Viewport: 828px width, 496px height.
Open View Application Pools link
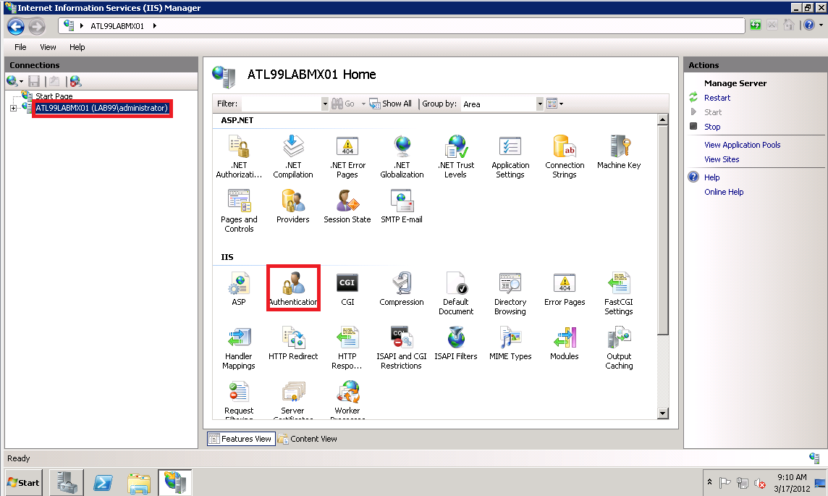pyautogui.click(x=742, y=145)
